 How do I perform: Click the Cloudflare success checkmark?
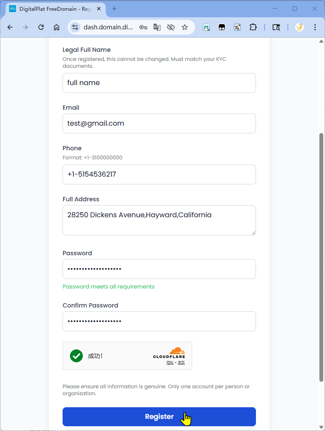point(76,356)
